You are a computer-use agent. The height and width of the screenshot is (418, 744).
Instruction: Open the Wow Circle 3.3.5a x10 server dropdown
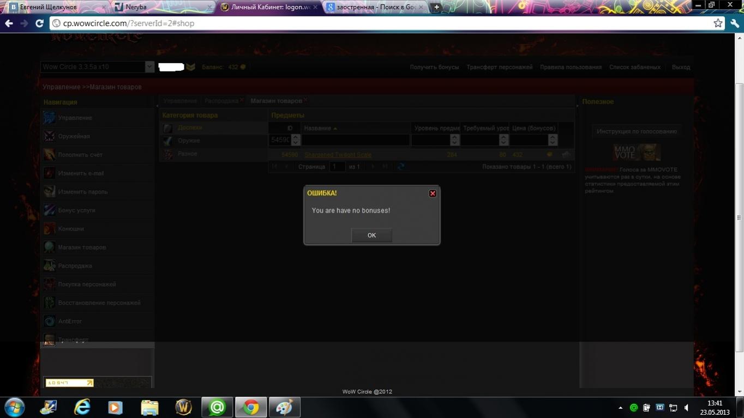point(149,67)
